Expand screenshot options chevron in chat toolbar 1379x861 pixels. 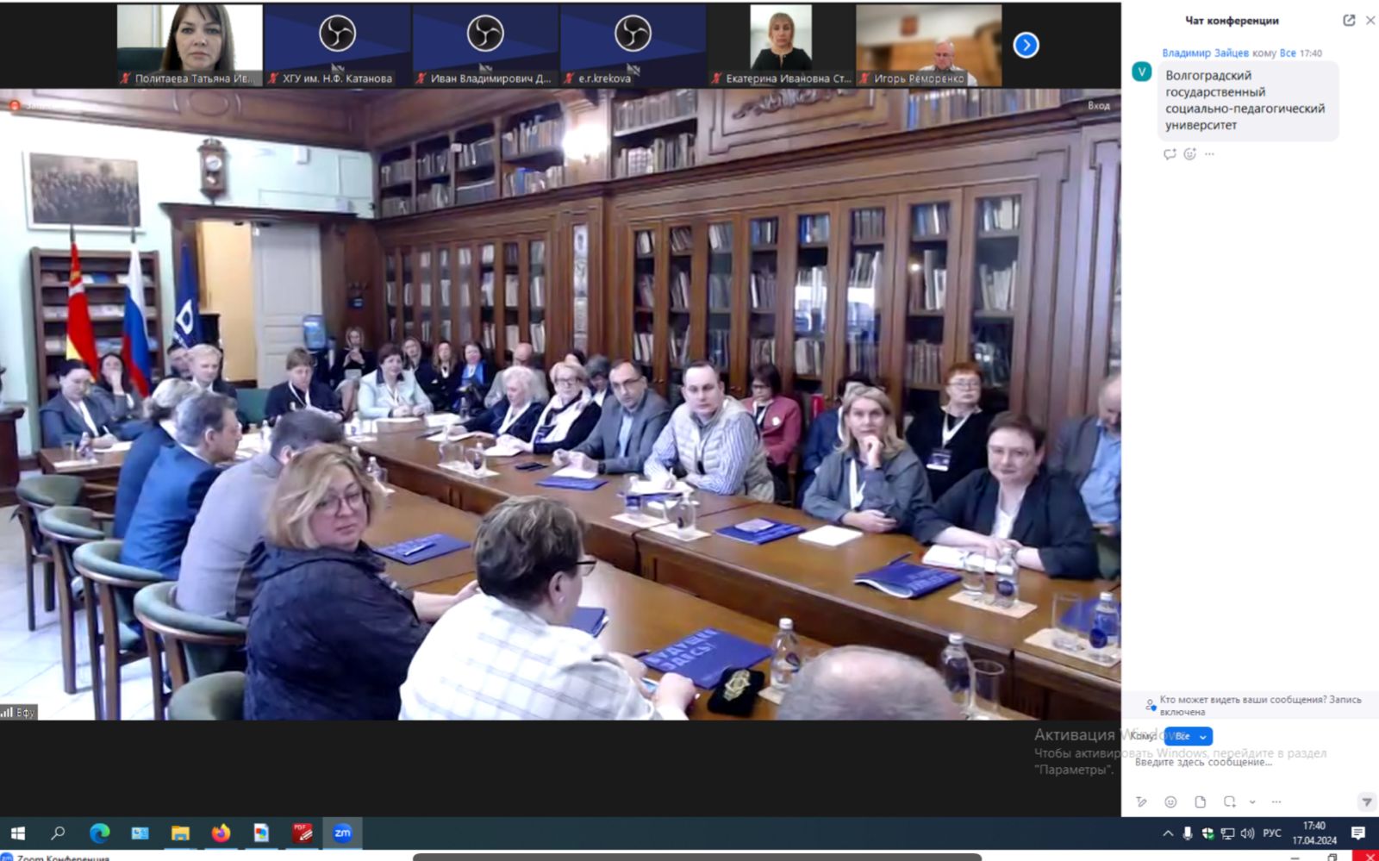coord(1252,802)
